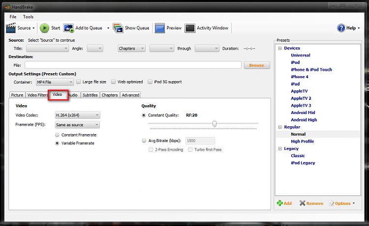Click the Source clapperboard icon
The height and width of the screenshot is (226, 369).
[11, 28]
